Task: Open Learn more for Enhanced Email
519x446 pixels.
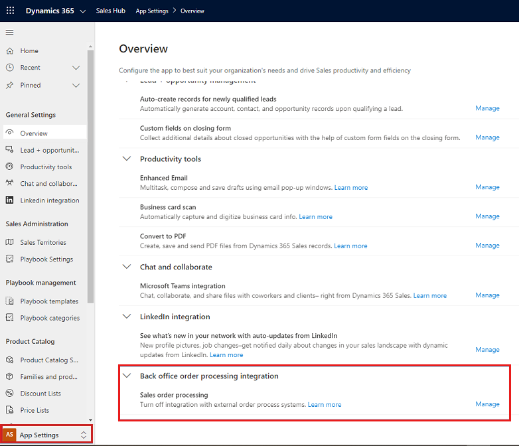Action: coord(351,187)
